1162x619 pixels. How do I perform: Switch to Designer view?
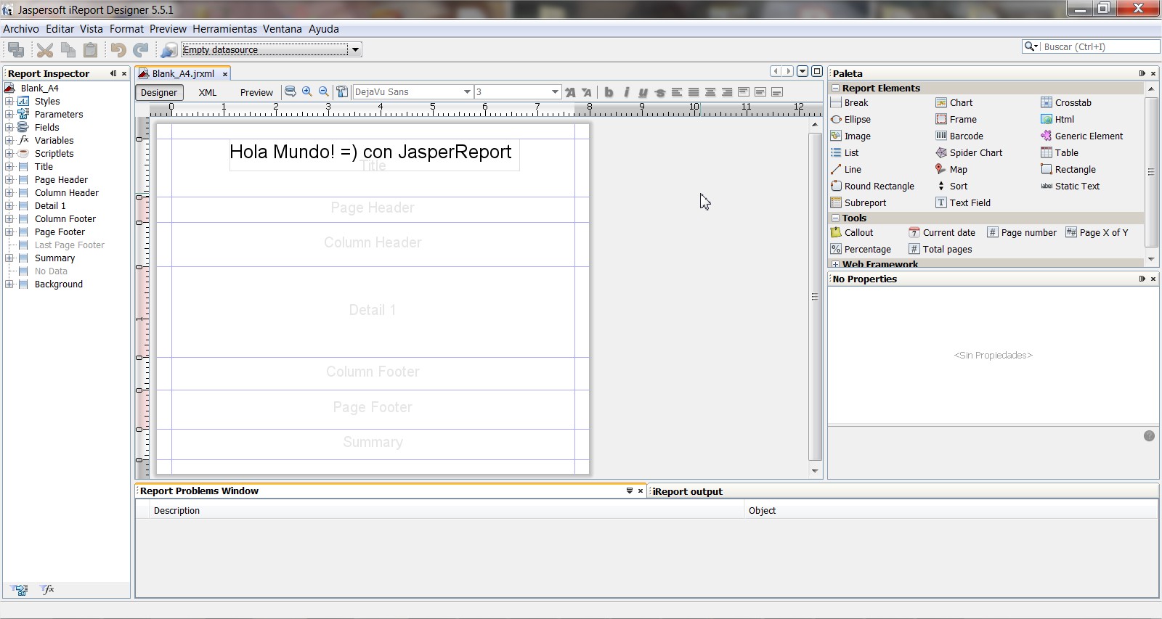coord(159,92)
